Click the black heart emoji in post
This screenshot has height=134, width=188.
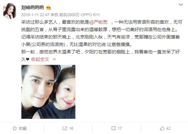(x=28, y=59)
